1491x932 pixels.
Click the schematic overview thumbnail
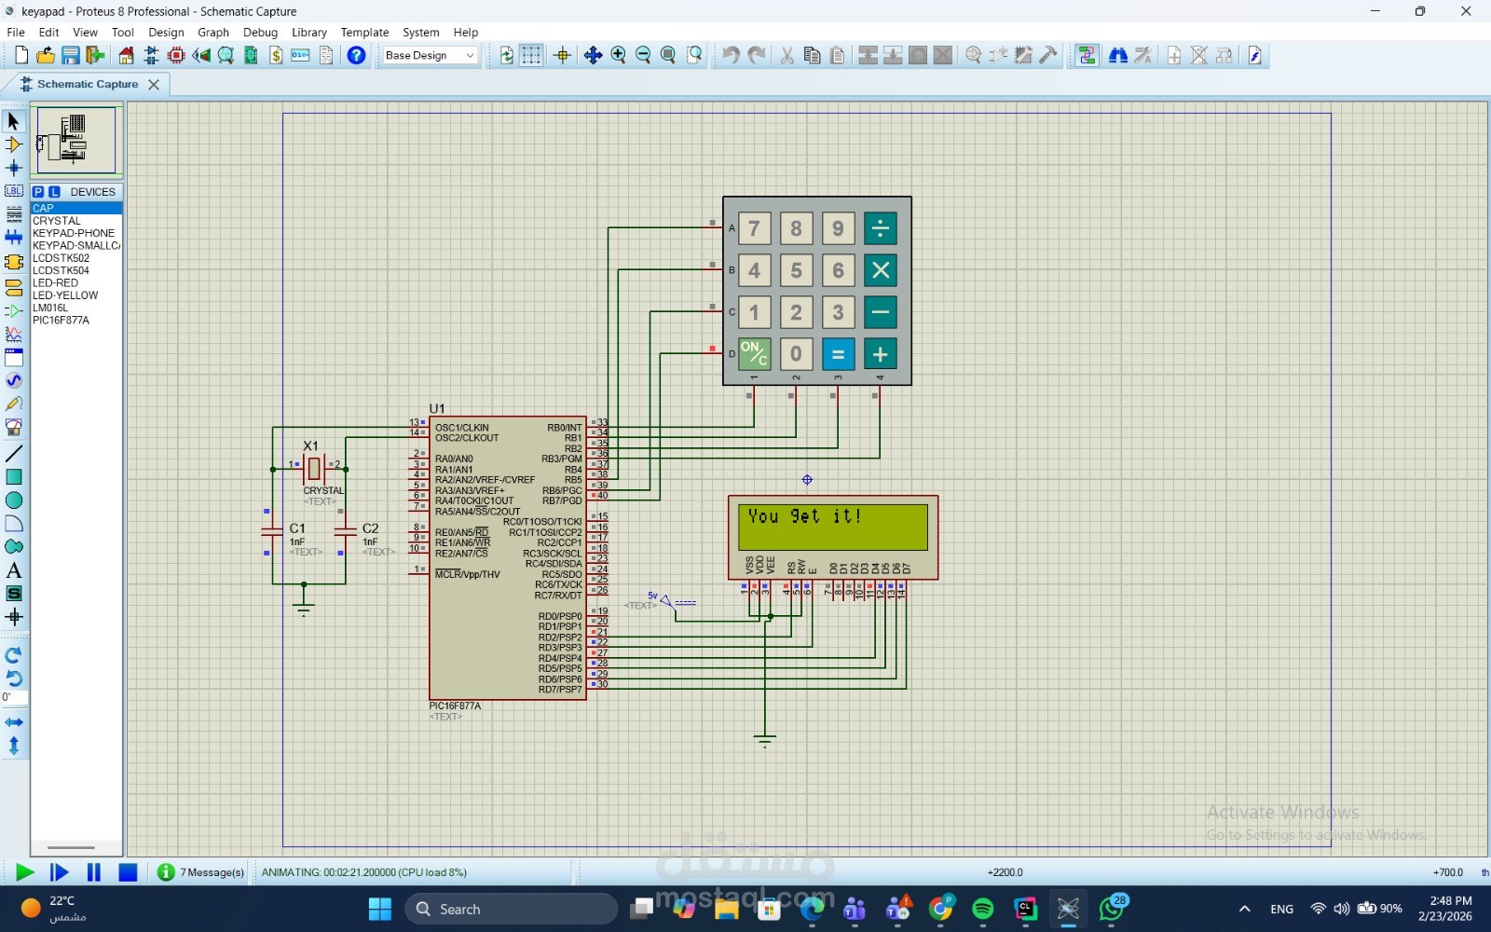(x=76, y=140)
